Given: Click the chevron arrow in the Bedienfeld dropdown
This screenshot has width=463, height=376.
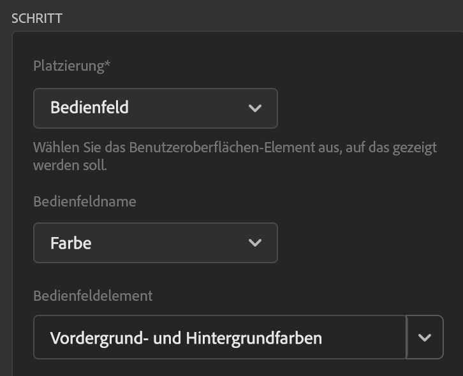Looking at the screenshot, I should [x=255, y=108].
